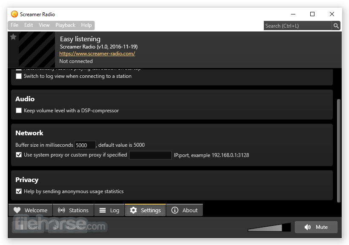The height and width of the screenshot is (245, 349).
Task: Uncheck use system proxy or custom proxy
Action: (x=19, y=154)
